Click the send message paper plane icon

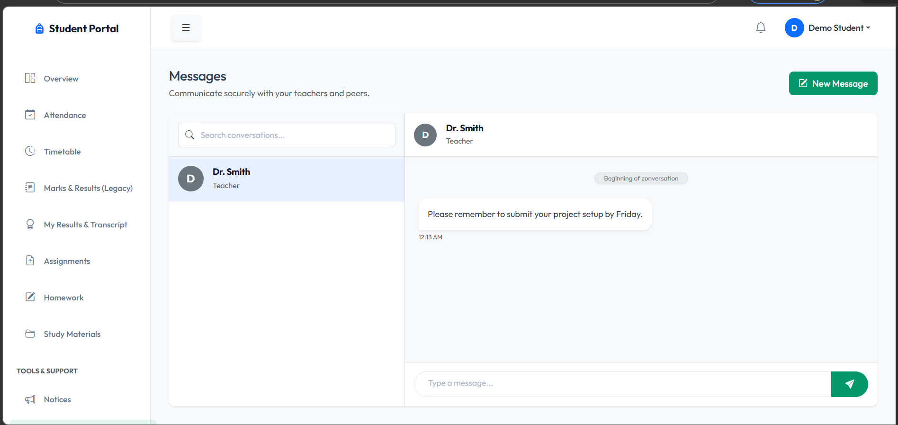coord(849,384)
